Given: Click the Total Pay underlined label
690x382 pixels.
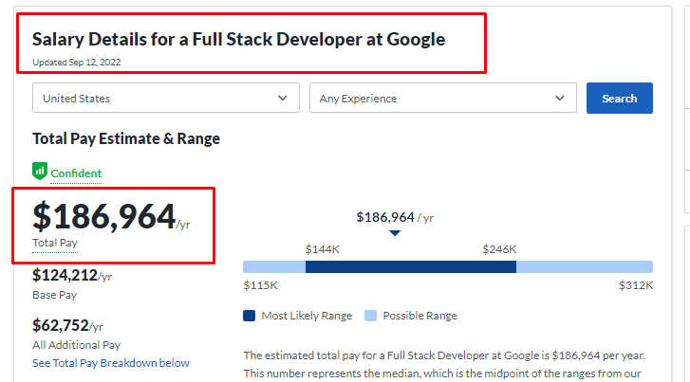Looking at the screenshot, I should pyautogui.click(x=55, y=243).
